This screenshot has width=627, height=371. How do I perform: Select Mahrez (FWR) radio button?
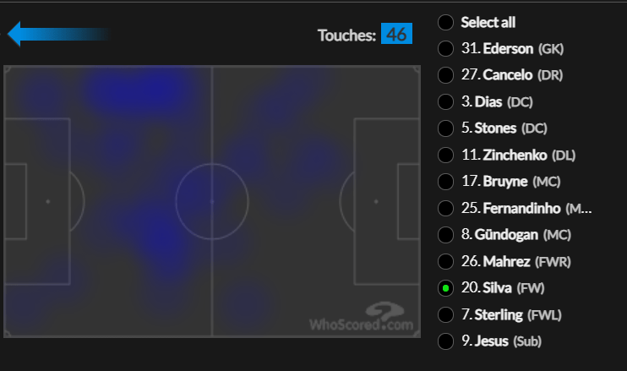click(445, 261)
